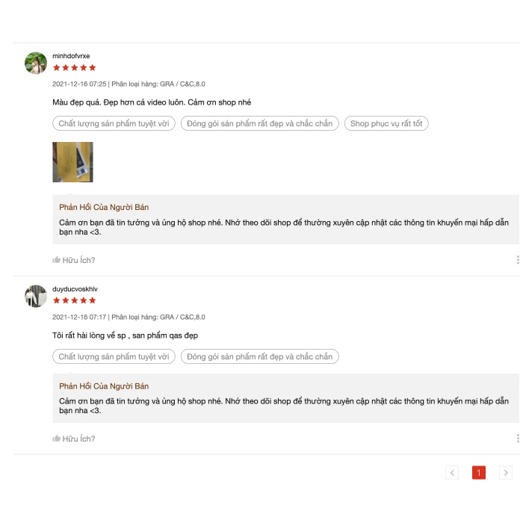526x526 pixels.
Task: Mark minhdofvrxe's review as helpful (thumbs-up)
Action: click(x=57, y=260)
